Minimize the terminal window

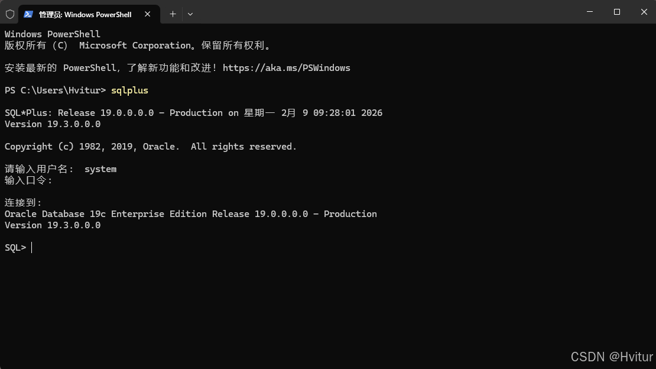coord(590,12)
